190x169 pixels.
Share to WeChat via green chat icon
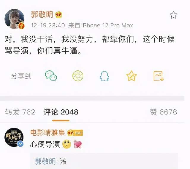(51, 76)
